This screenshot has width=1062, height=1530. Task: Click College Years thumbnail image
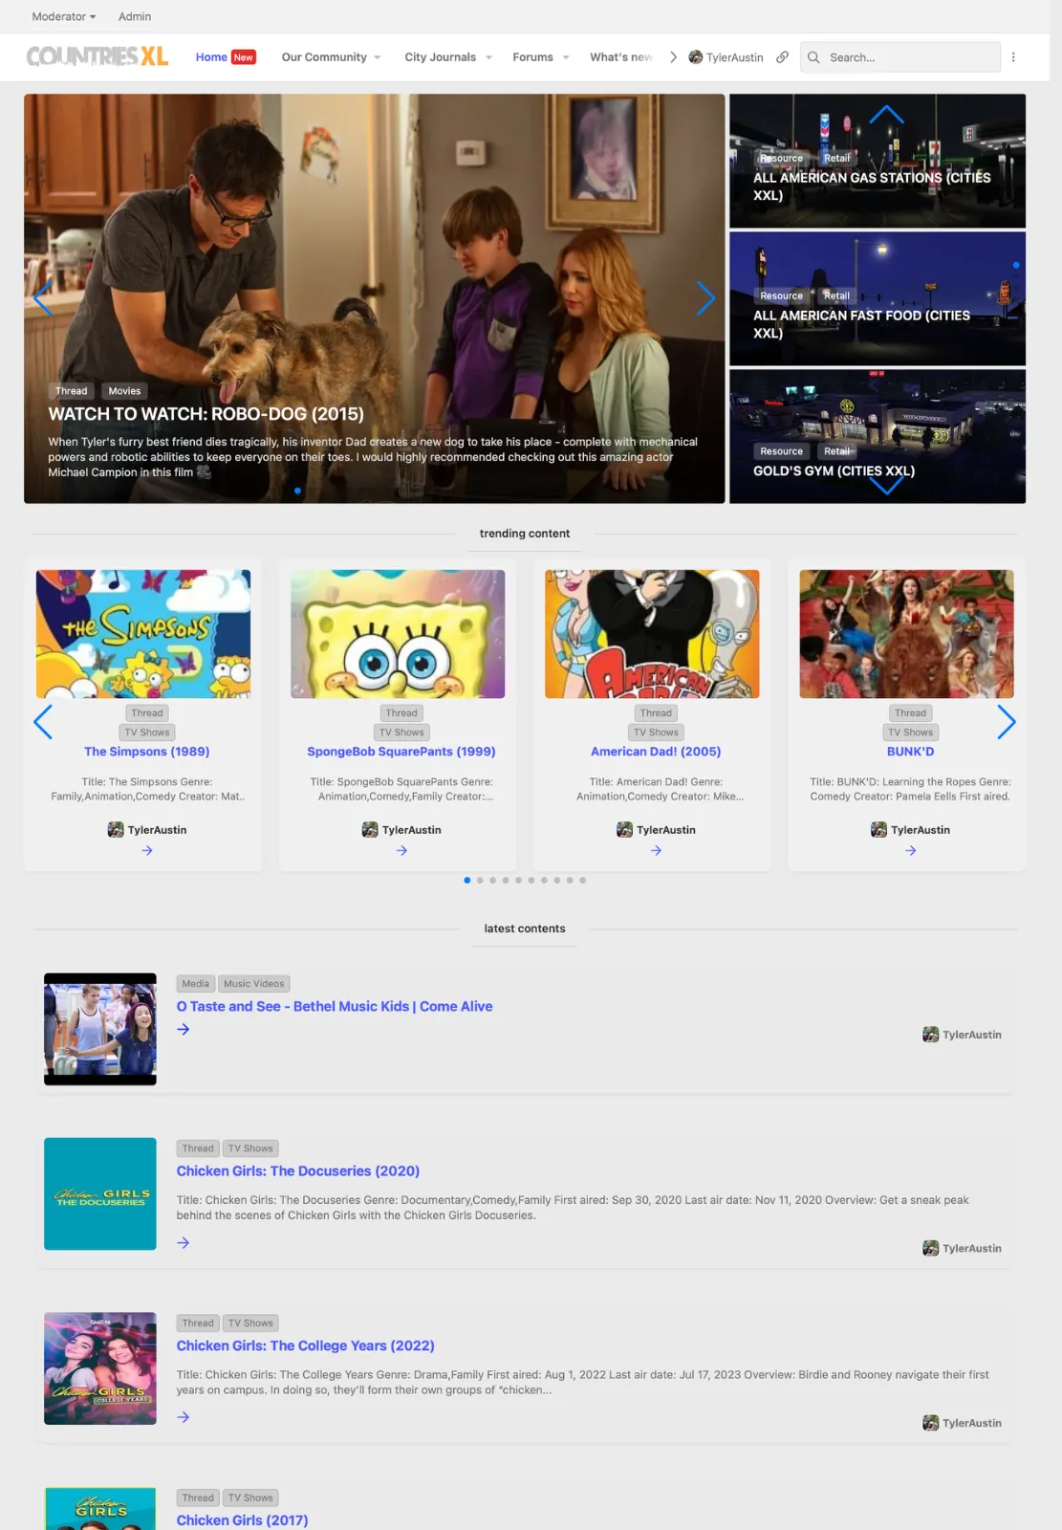[100, 1368]
